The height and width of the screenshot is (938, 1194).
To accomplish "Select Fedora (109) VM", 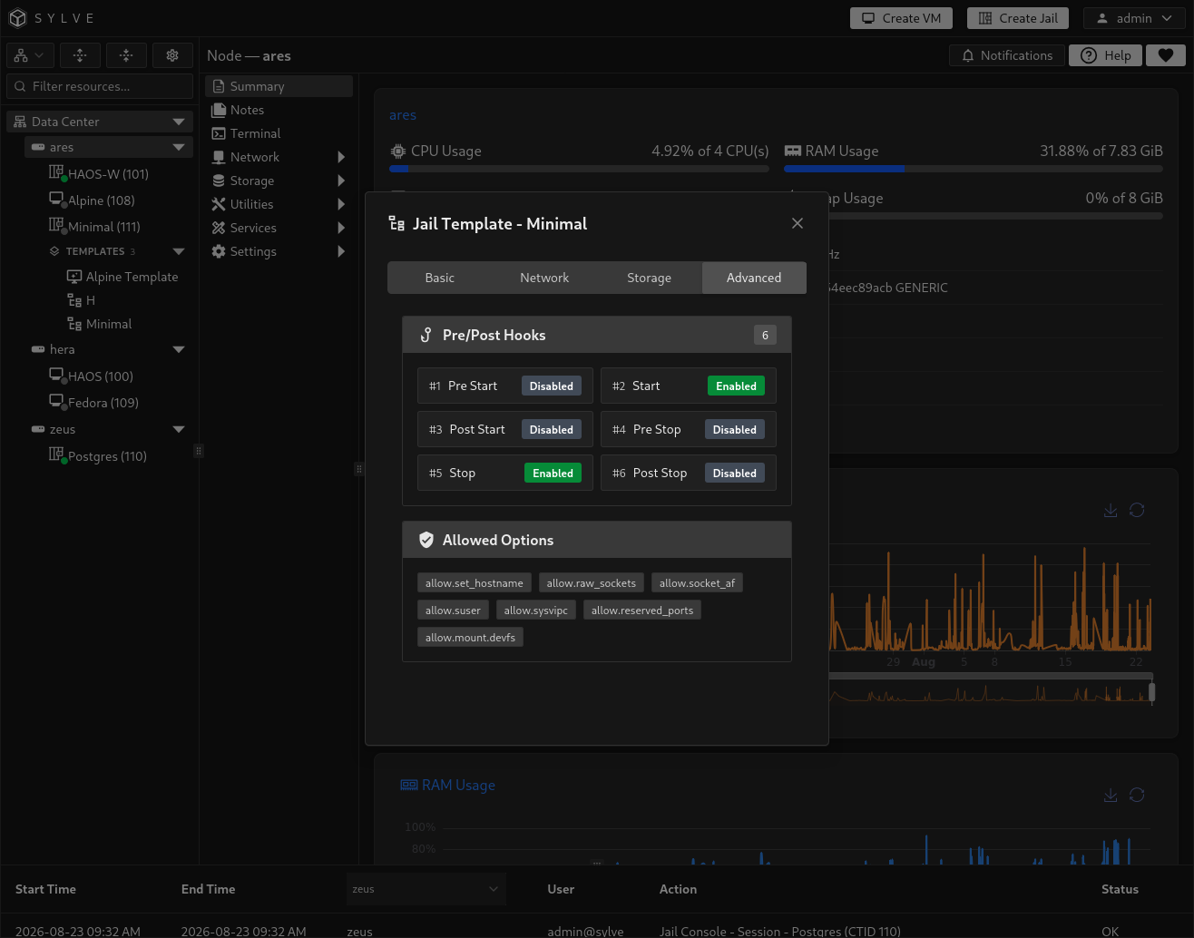I will pos(103,403).
